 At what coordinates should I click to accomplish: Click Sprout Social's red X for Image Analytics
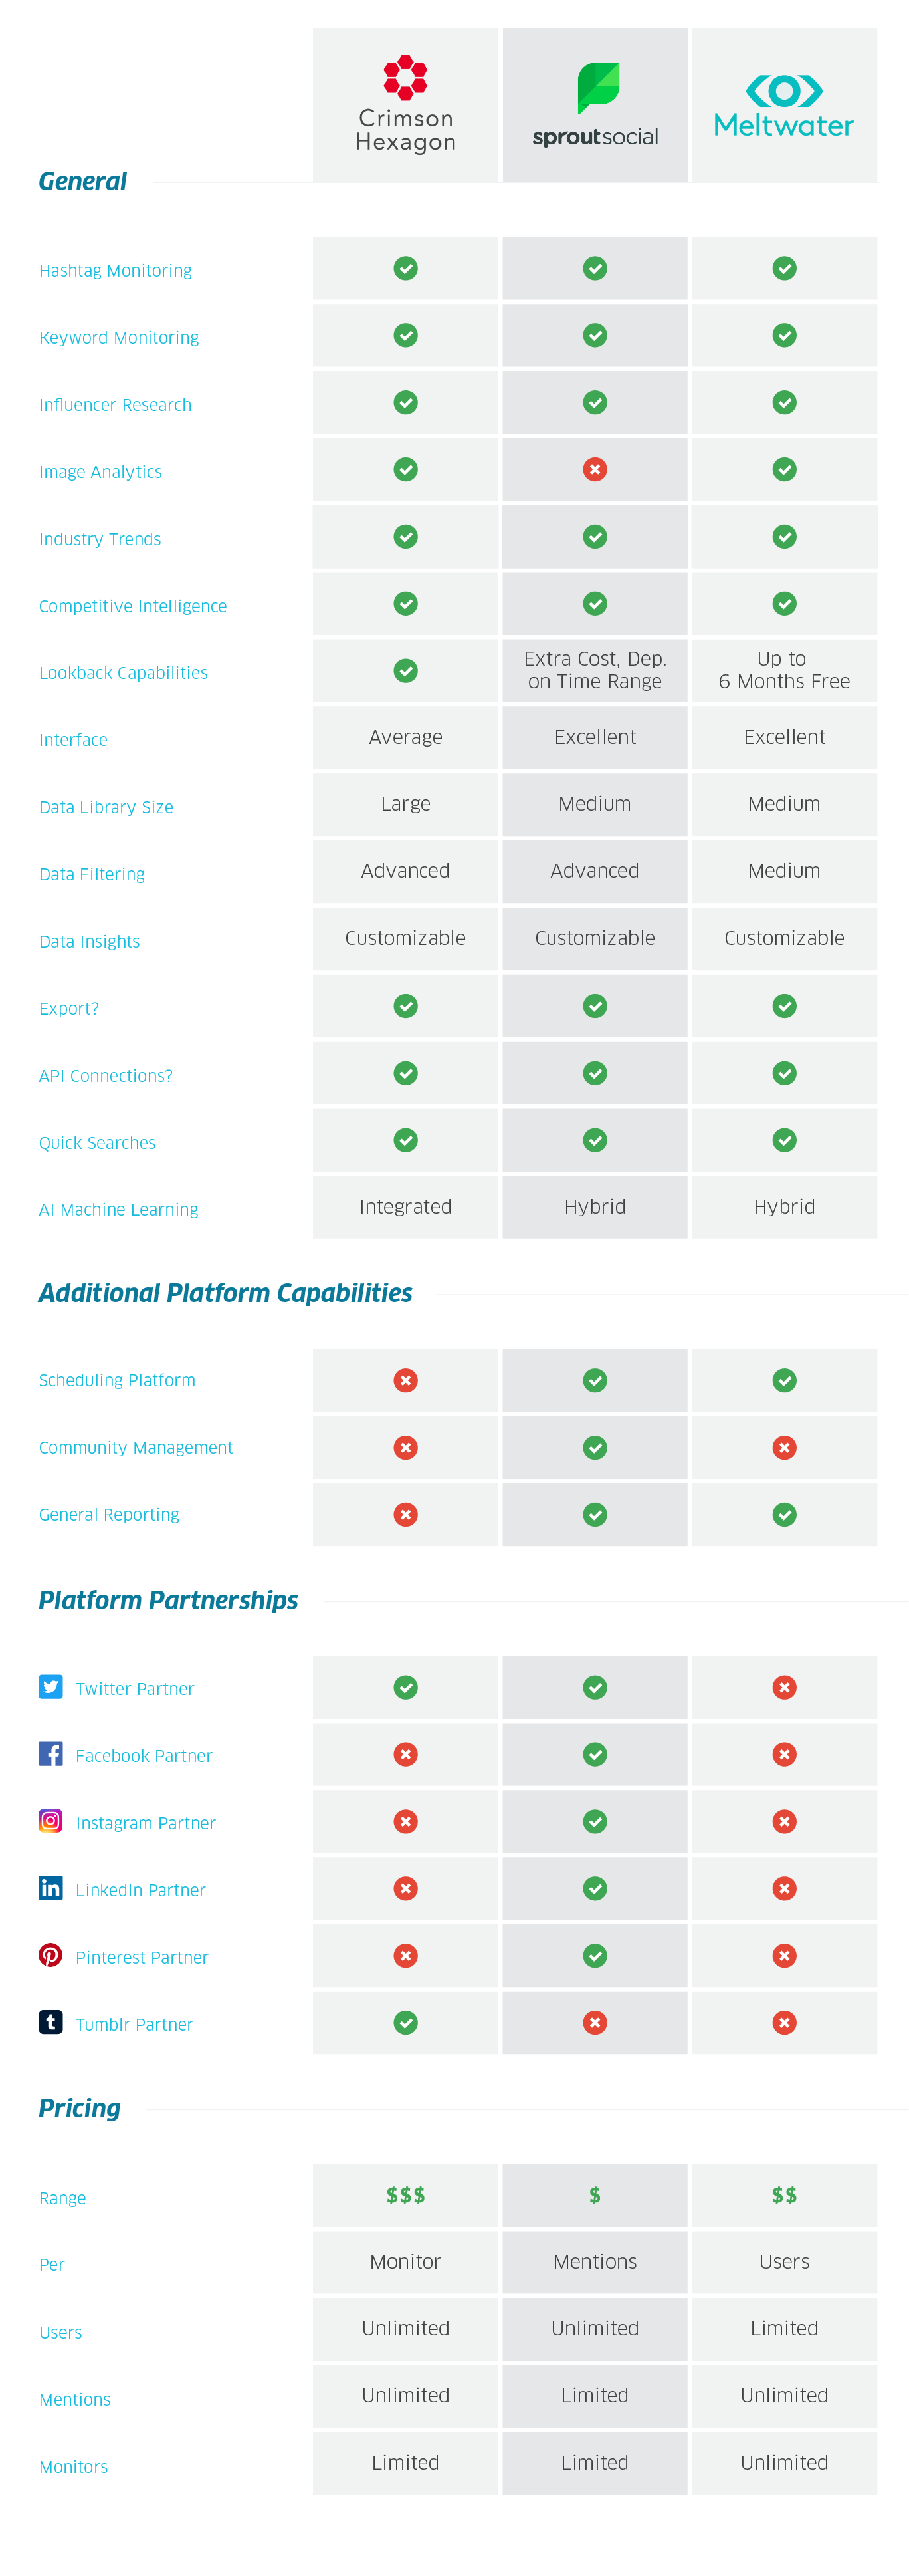point(595,469)
